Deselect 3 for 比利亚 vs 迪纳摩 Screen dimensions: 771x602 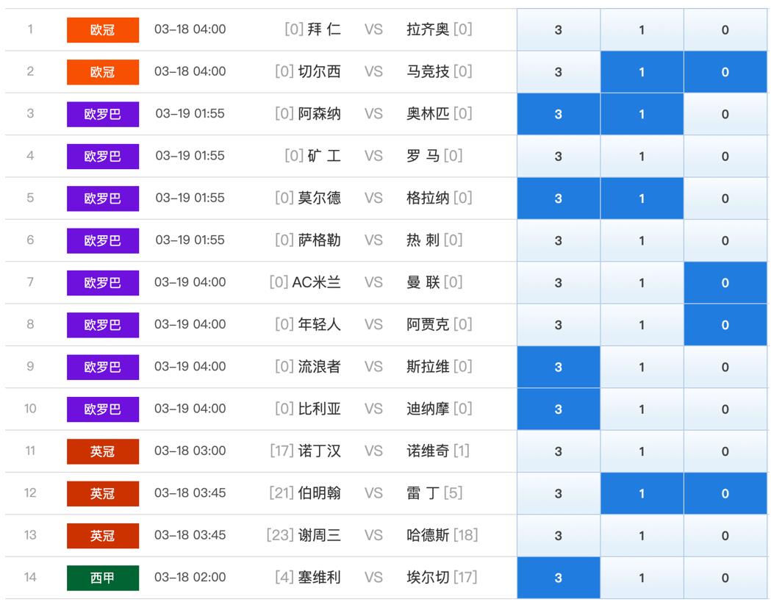pos(558,409)
